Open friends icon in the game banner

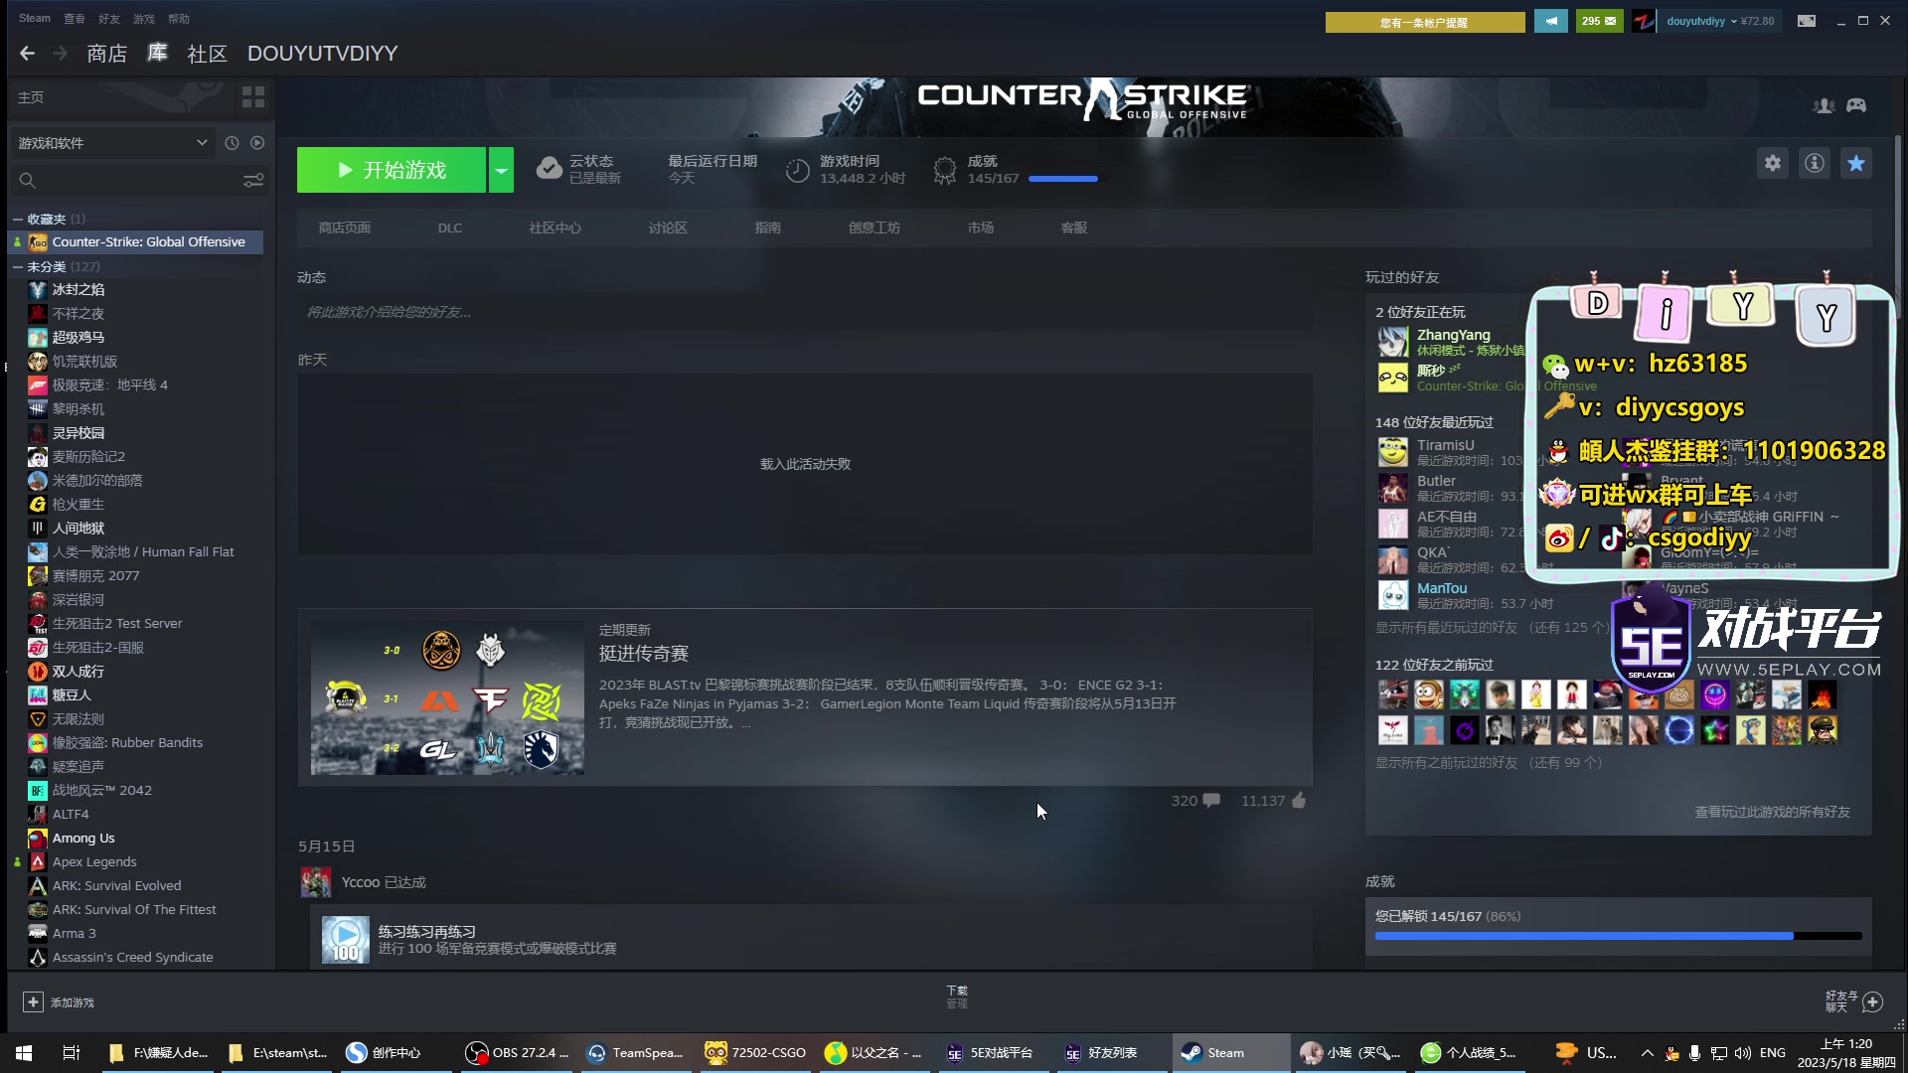point(1824,105)
